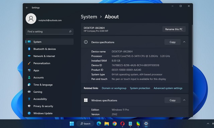Show hidden system tray icons
The image size is (214, 128).
point(208,124)
